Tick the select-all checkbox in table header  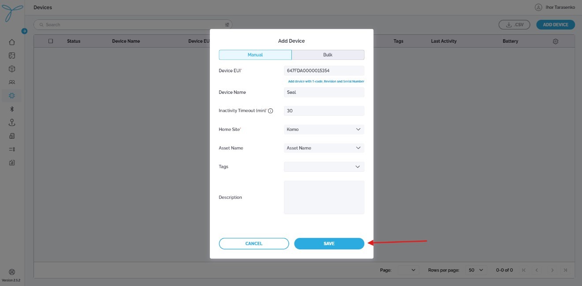pyautogui.click(x=51, y=41)
